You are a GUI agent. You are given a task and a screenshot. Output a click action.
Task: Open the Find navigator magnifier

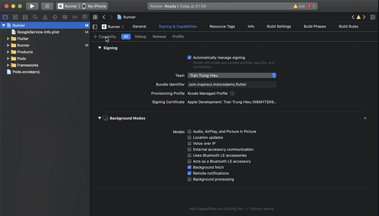(x=35, y=17)
